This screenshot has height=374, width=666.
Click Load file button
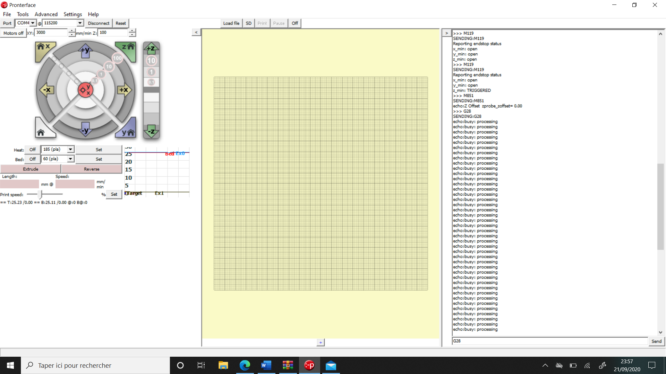[x=231, y=23]
